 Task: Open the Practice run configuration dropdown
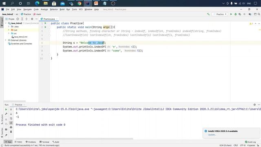pos(220,14)
